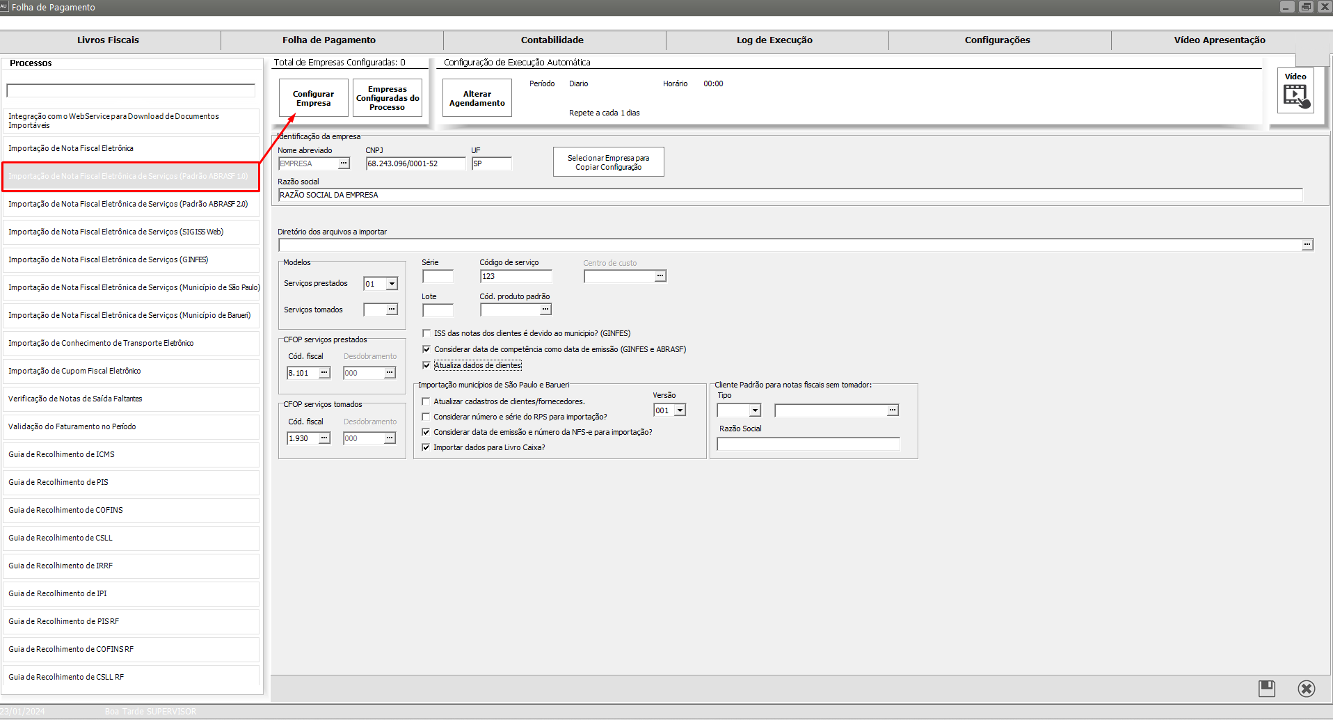Image resolution: width=1333 pixels, height=720 pixels.
Task: Expand the Versão 001 dropdown
Action: (x=680, y=410)
